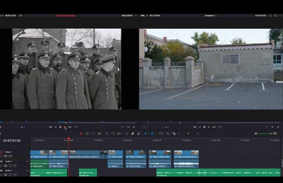This screenshot has width=283, height=183.
Task: Select the arrow Selection Mode tool
Action: click(81, 134)
